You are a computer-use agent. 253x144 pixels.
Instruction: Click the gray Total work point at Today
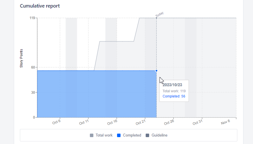point(156,18)
